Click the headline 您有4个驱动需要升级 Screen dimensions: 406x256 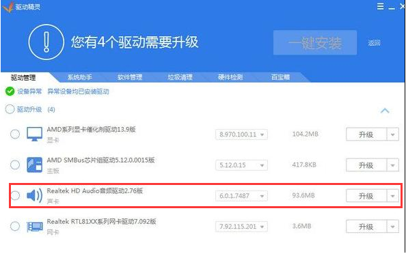pyautogui.click(x=135, y=42)
